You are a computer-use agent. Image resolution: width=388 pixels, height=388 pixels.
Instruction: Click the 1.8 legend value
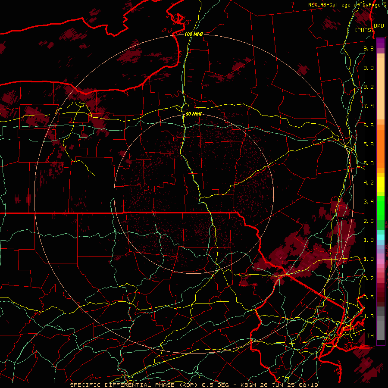(x=369, y=240)
